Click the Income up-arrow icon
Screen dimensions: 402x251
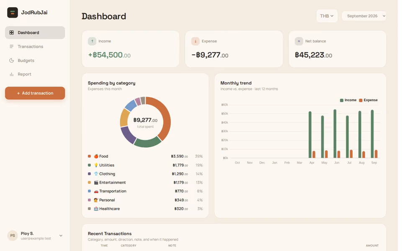[x=92, y=41]
